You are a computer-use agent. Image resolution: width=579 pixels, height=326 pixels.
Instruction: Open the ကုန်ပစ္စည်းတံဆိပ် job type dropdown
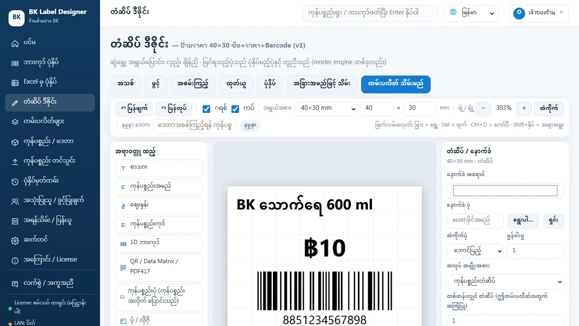[505, 282]
